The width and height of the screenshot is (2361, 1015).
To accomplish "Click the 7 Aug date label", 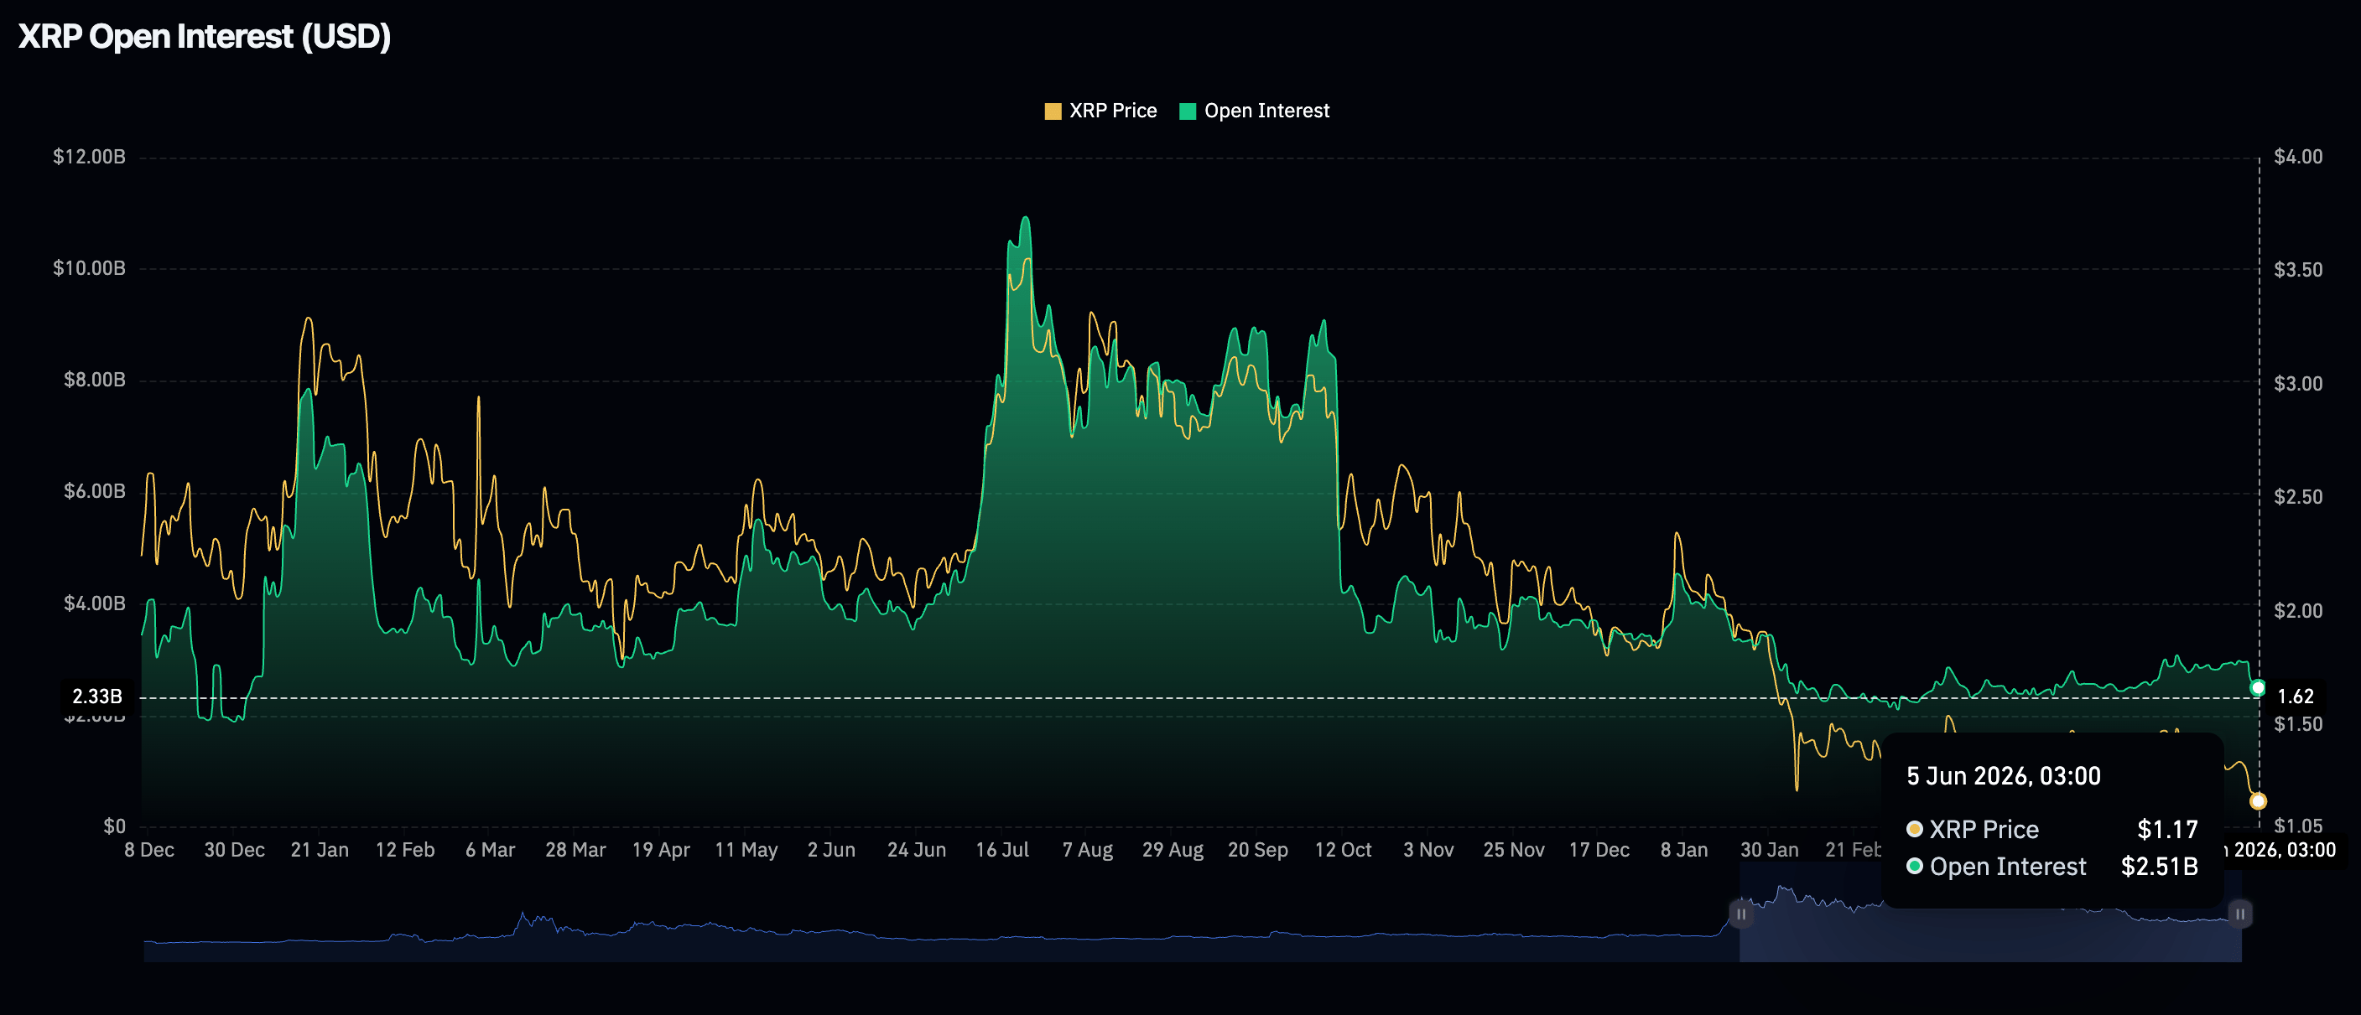I will [1087, 850].
